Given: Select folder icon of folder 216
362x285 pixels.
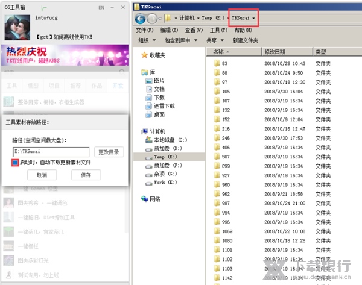Looking at the screenshot, I should pyautogui.click(x=217, y=128).
